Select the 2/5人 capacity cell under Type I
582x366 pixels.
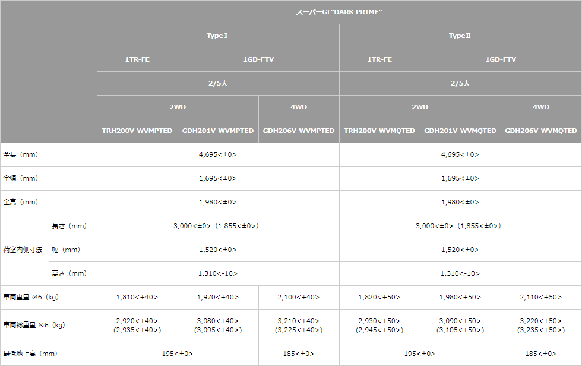tap(218, 84)
